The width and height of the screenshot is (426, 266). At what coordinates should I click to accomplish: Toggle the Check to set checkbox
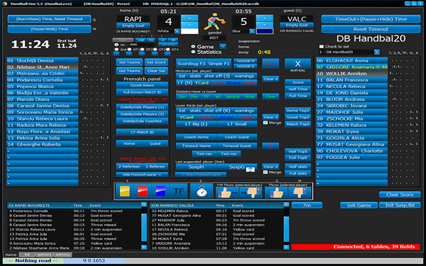pyautogui.click(x=321, y=47)
